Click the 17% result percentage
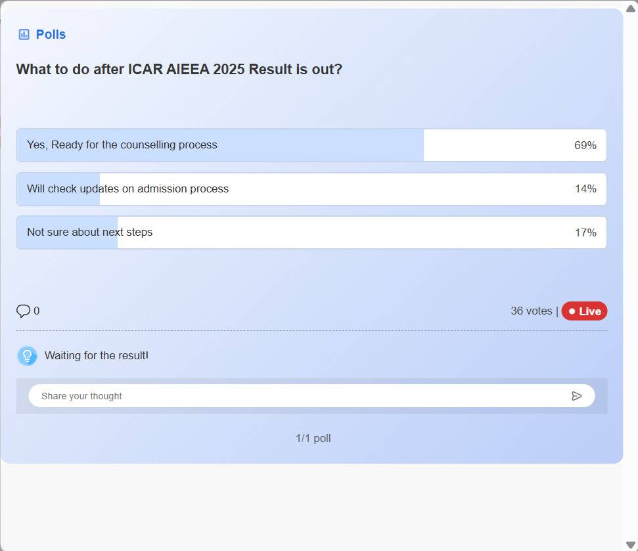This screenshot has width=638, height=551. pos(585,232)
